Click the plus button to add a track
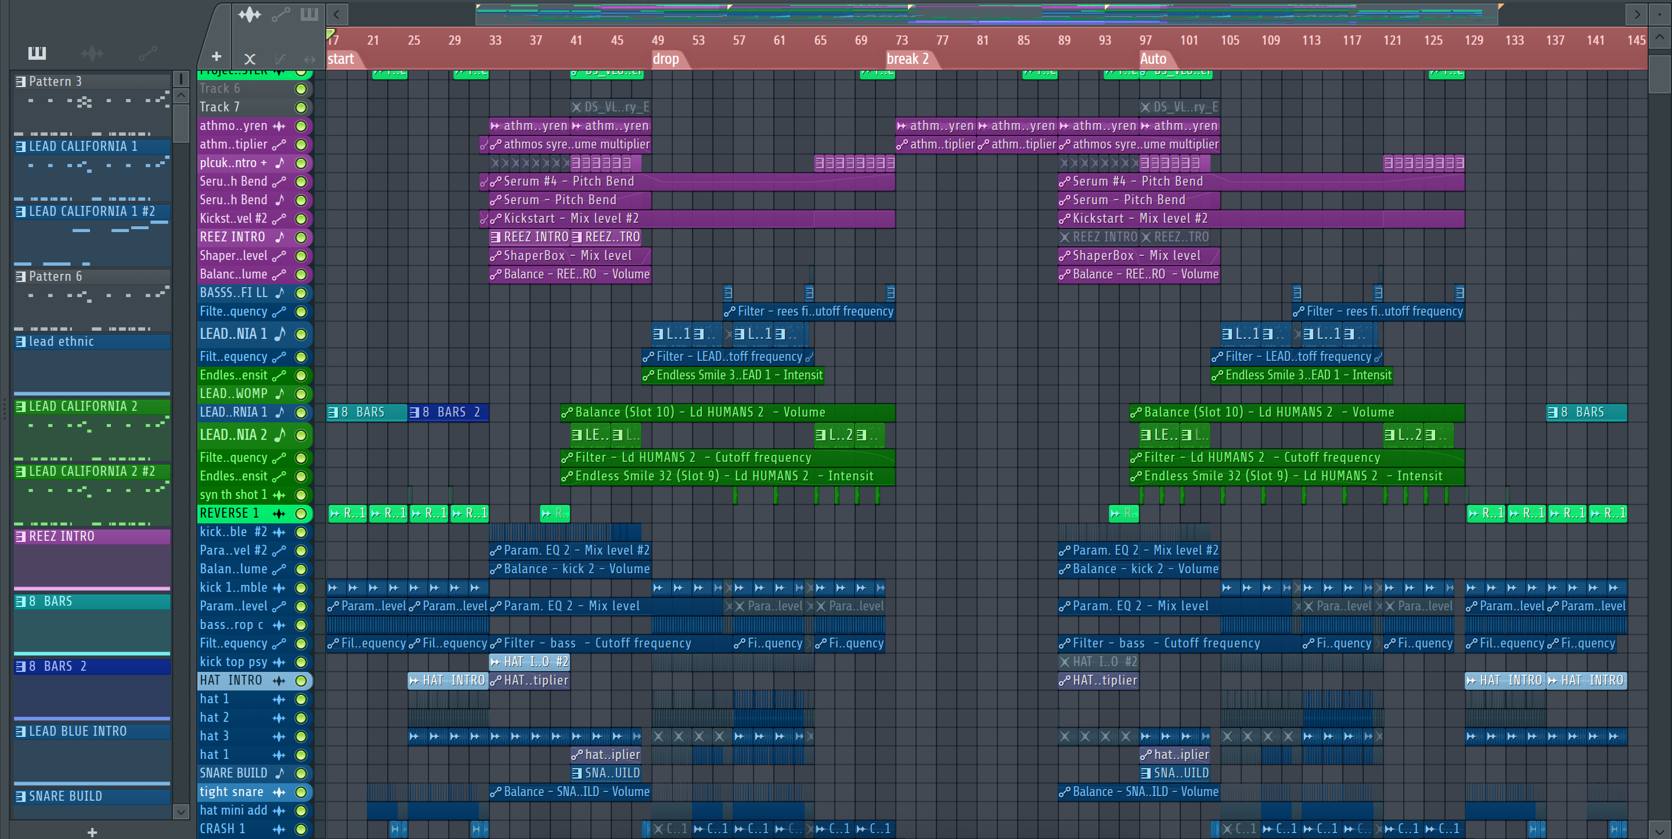1672x839 pixels. point(217,57)
